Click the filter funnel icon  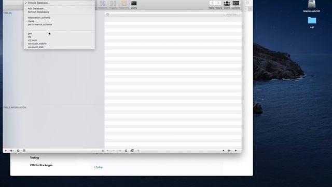coord(139,151)
